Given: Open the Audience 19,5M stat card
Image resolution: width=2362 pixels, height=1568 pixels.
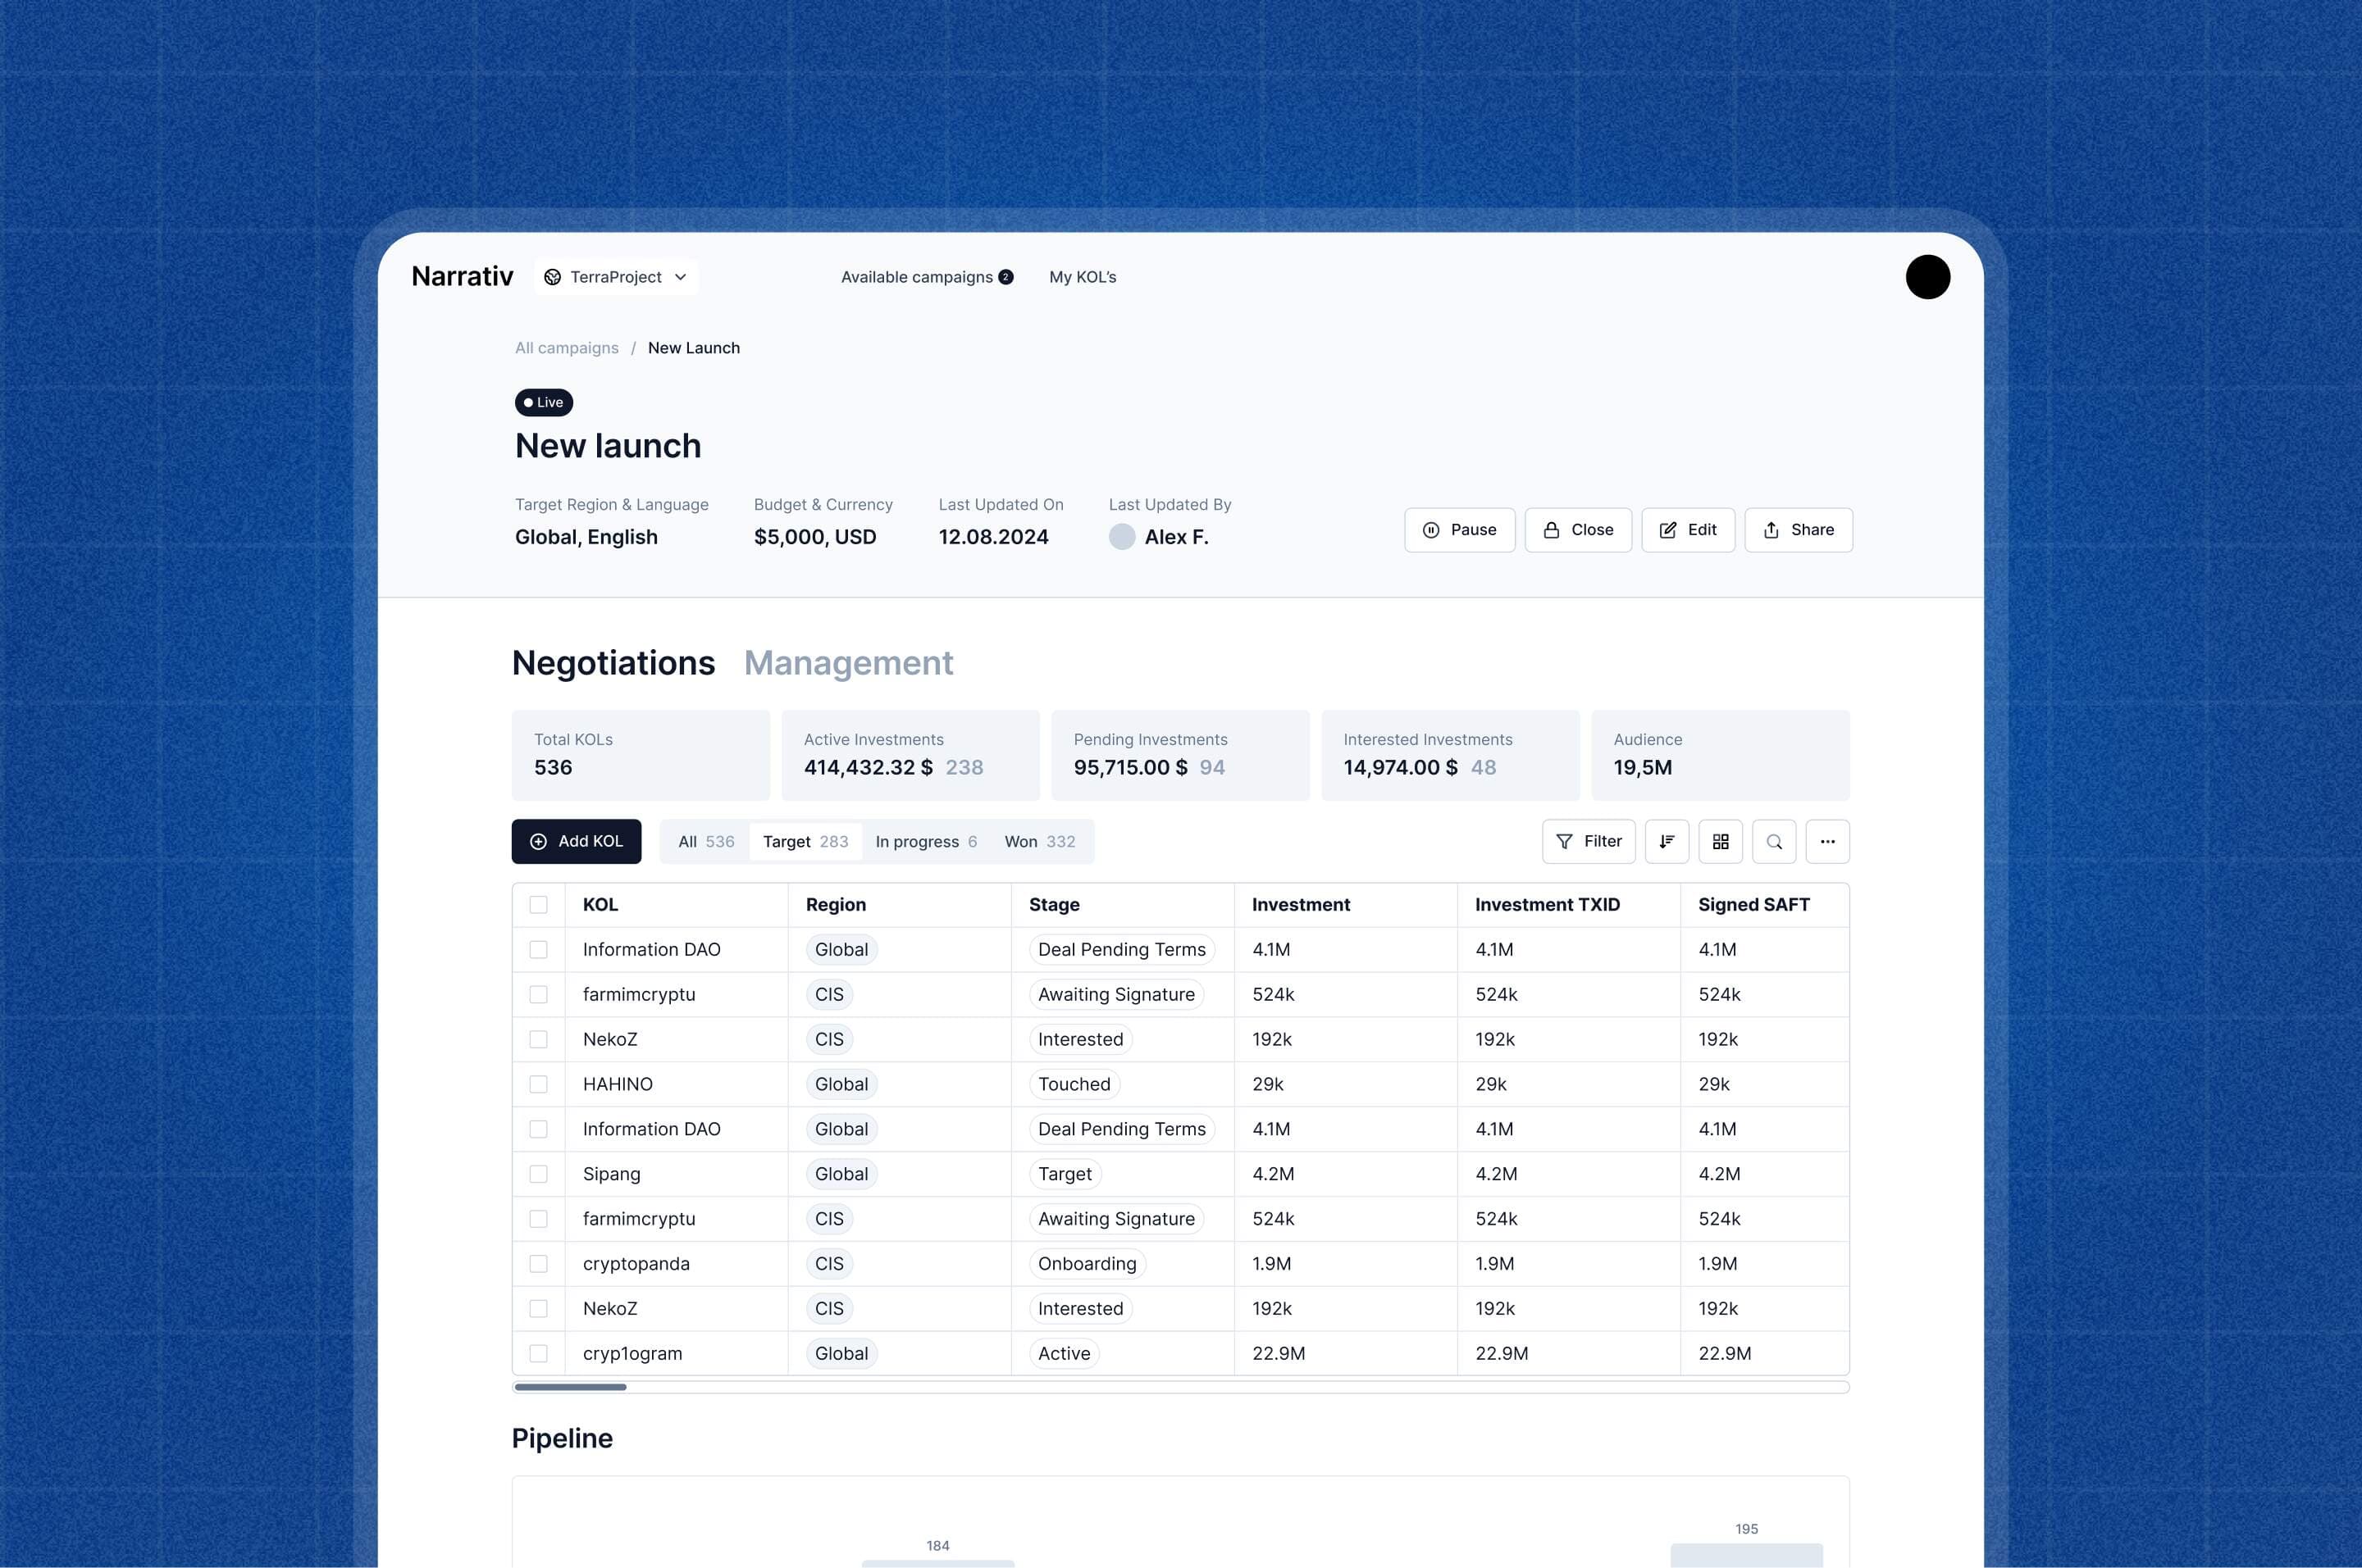Looking at the screenshot, I should coord(1721,755).
